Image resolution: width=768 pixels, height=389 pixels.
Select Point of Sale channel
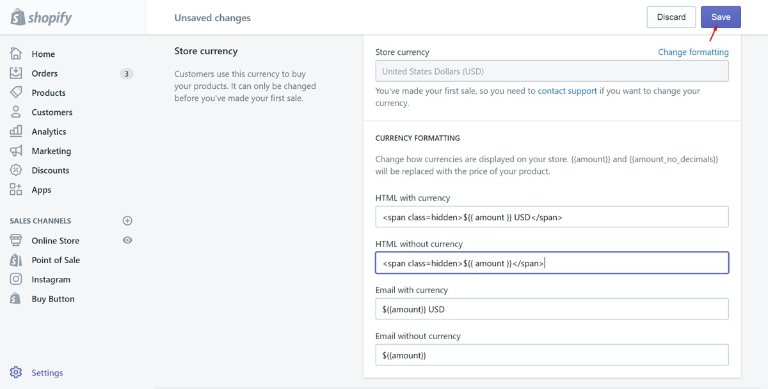click(x=56, y=260)
